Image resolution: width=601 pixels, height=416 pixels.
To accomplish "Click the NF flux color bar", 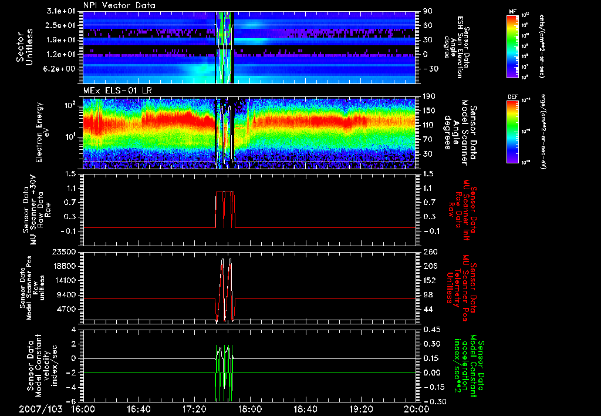I will click(x=513, y=46).
